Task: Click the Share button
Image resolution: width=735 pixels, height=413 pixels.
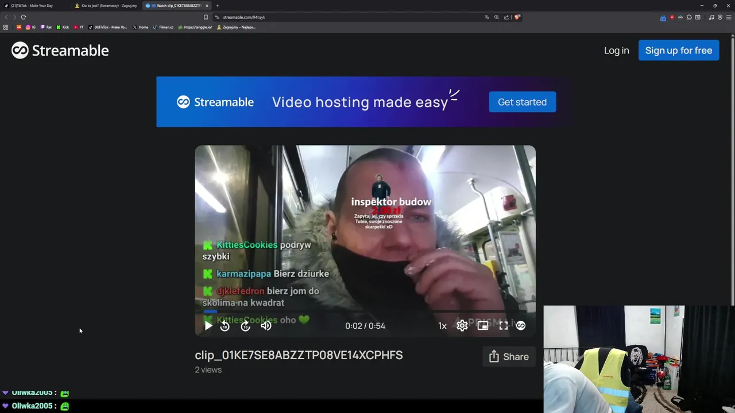Action: (x=509, y=357)
